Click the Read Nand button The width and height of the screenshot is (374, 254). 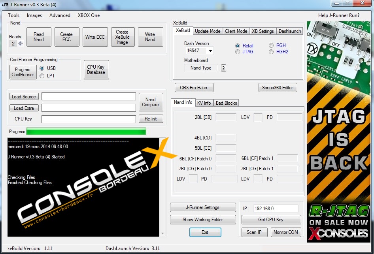pos(39,37)
